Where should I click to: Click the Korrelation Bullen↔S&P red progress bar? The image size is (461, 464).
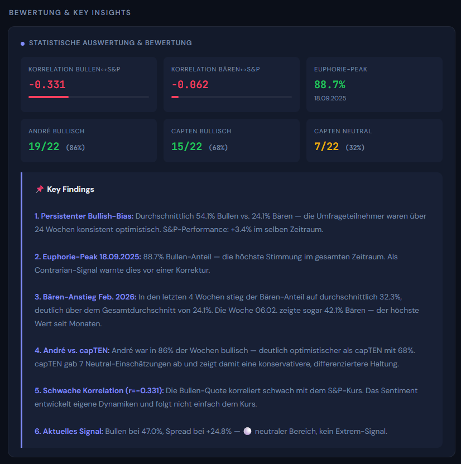click(49, 97)
